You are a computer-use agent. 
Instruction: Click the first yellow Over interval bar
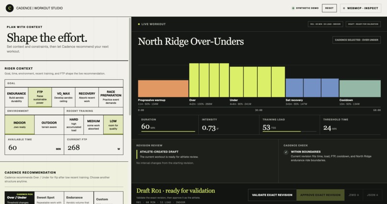pyautogui.click(x=194, y=80)
